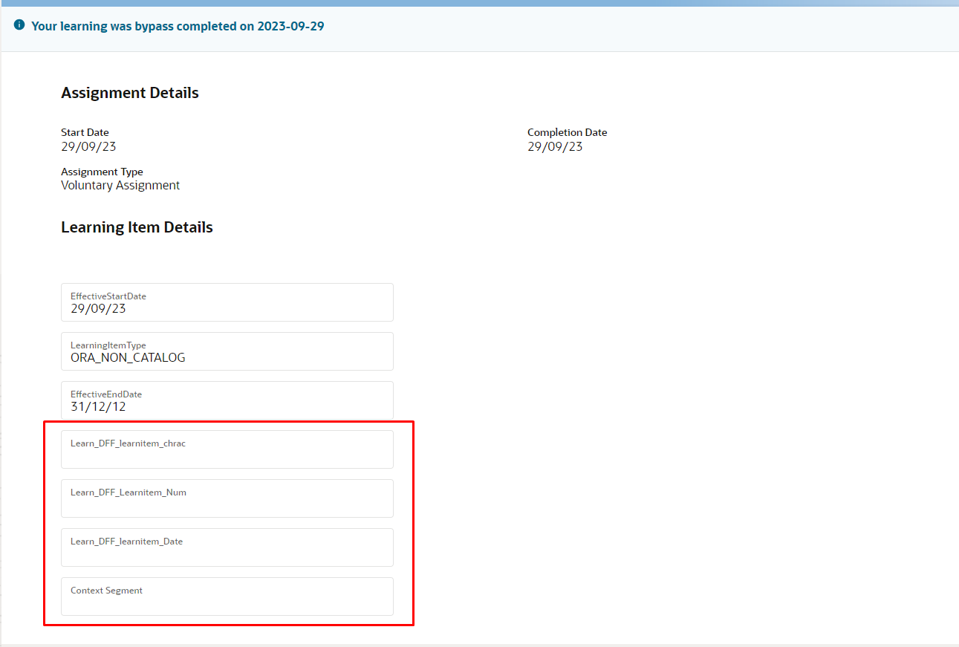The image size is (959, 647).
Task: Click the date value 31/12/12
Action: 90,406
